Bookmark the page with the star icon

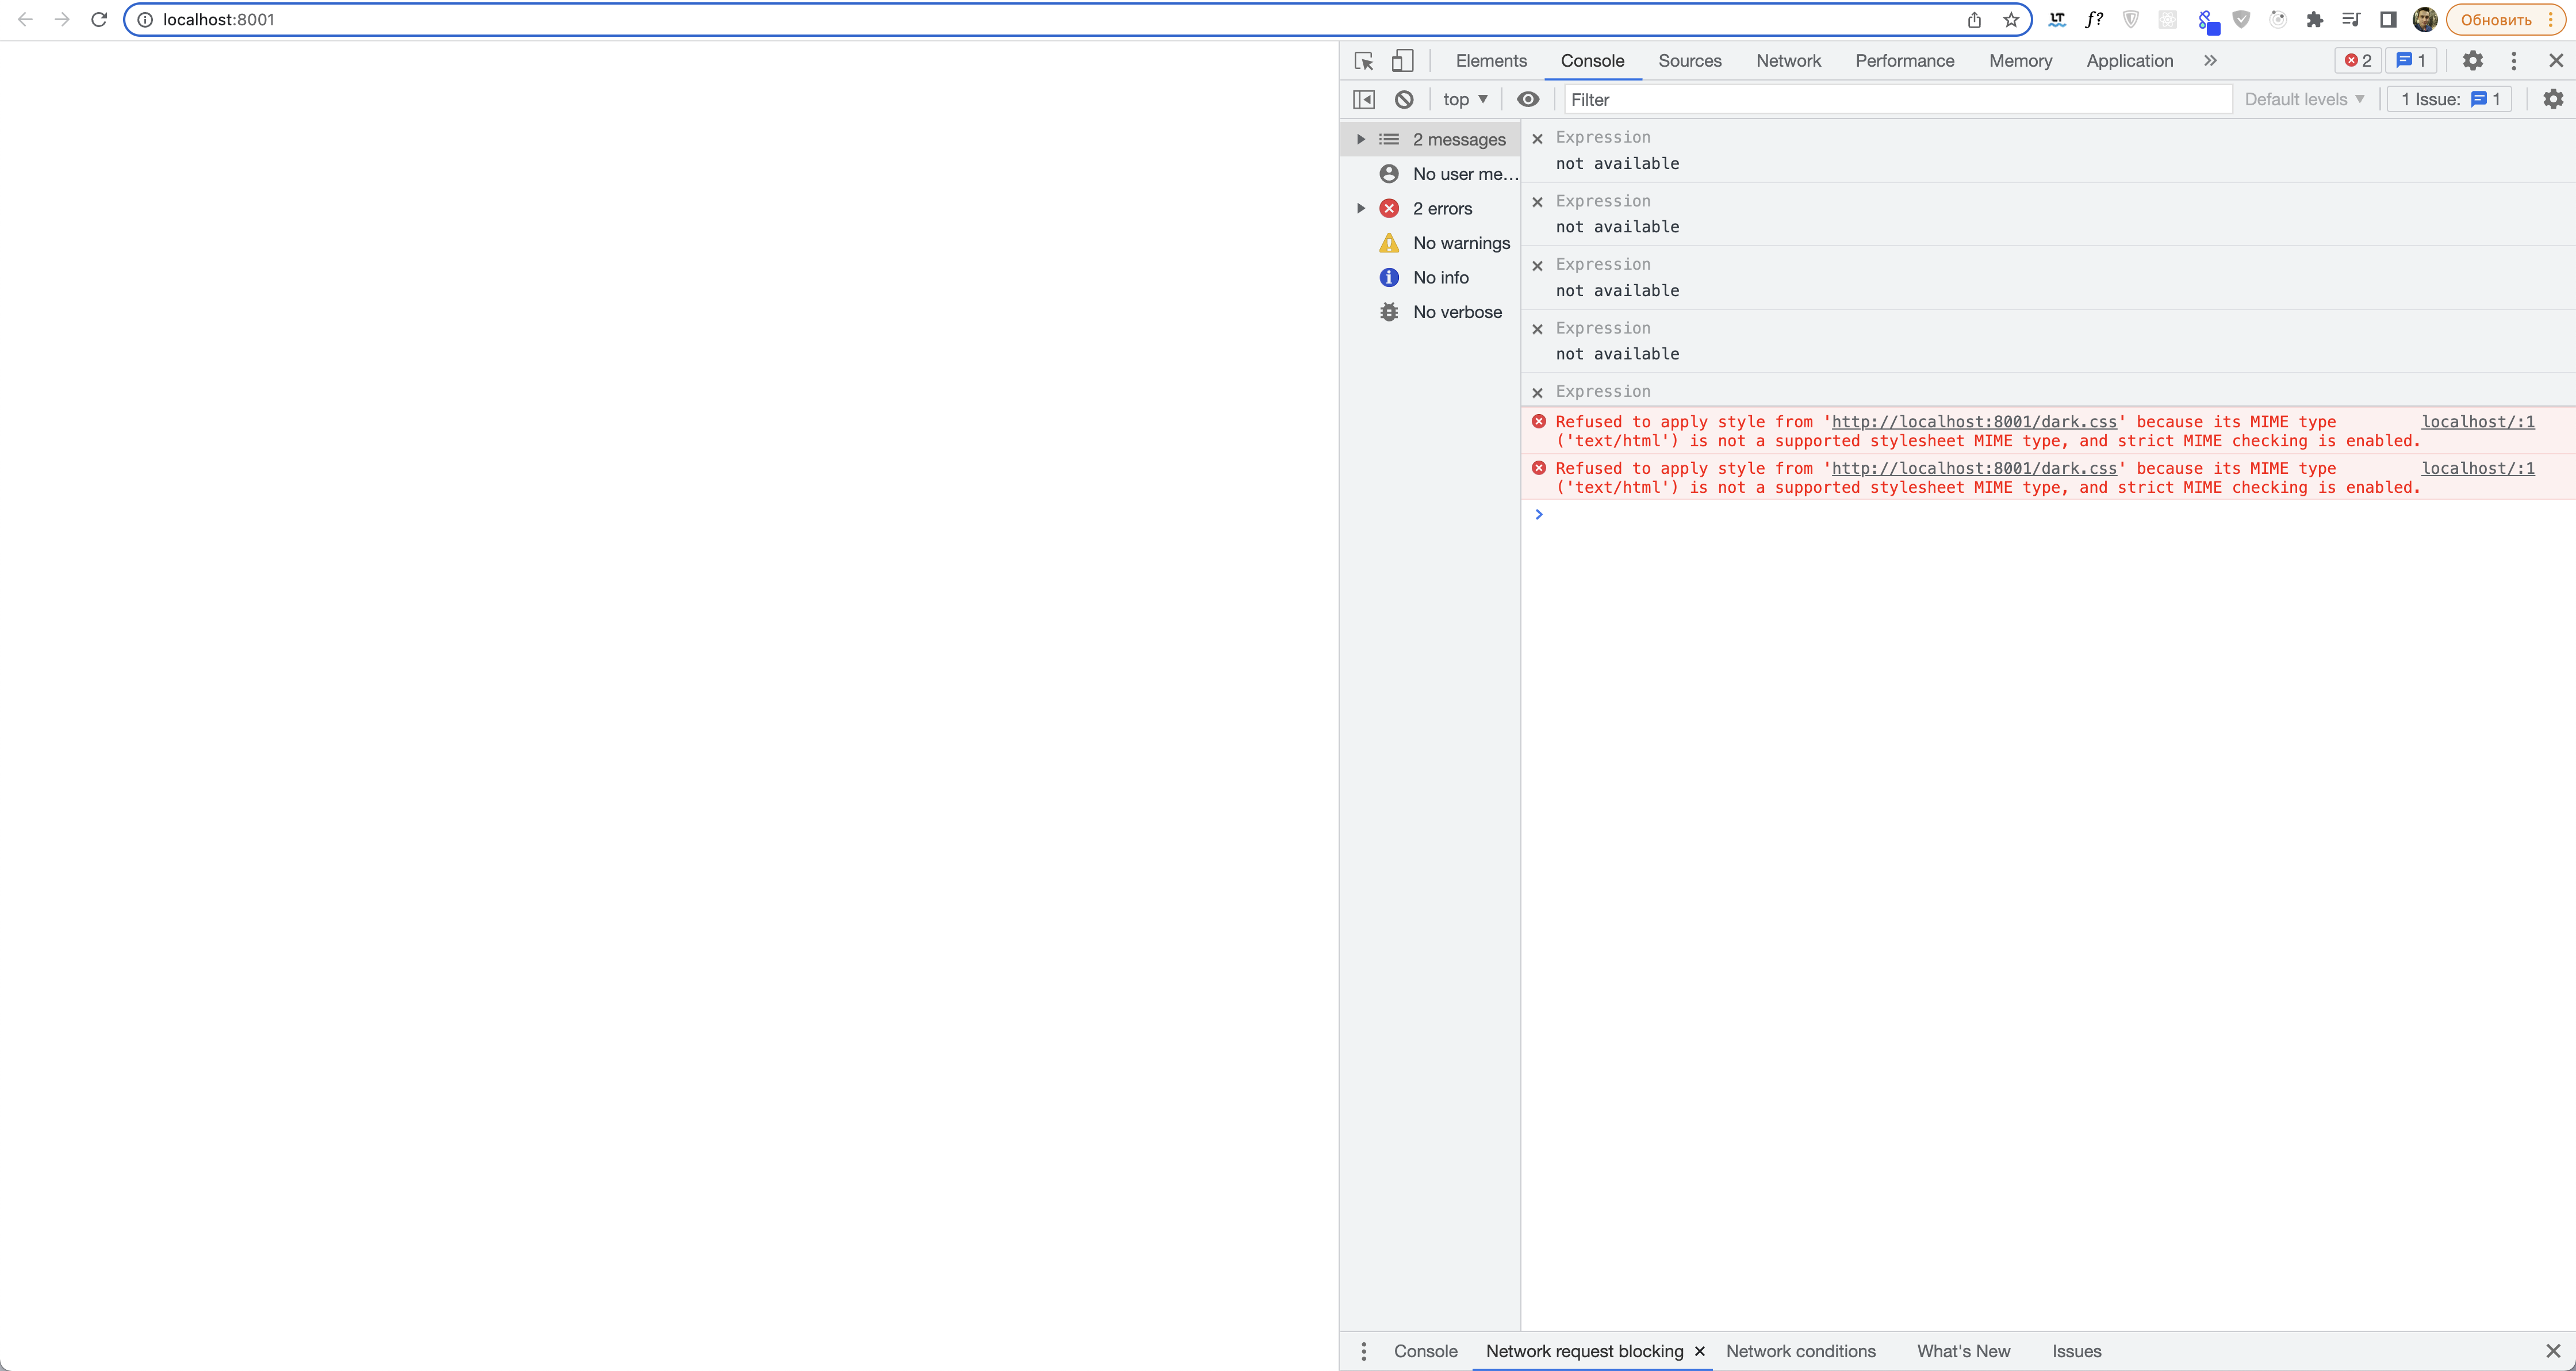(2011, 19)
